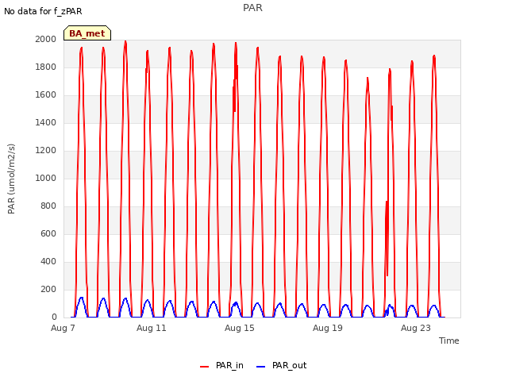Click the Aug 19 x-axis label
Viewport: 508px width, 381px height.
(x=328, y=328)
